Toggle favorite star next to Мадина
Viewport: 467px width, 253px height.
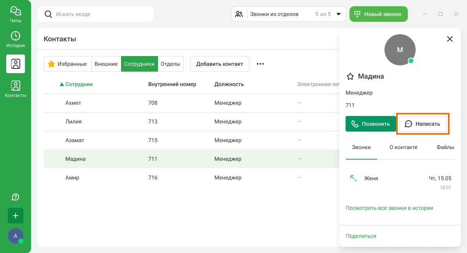350,76
